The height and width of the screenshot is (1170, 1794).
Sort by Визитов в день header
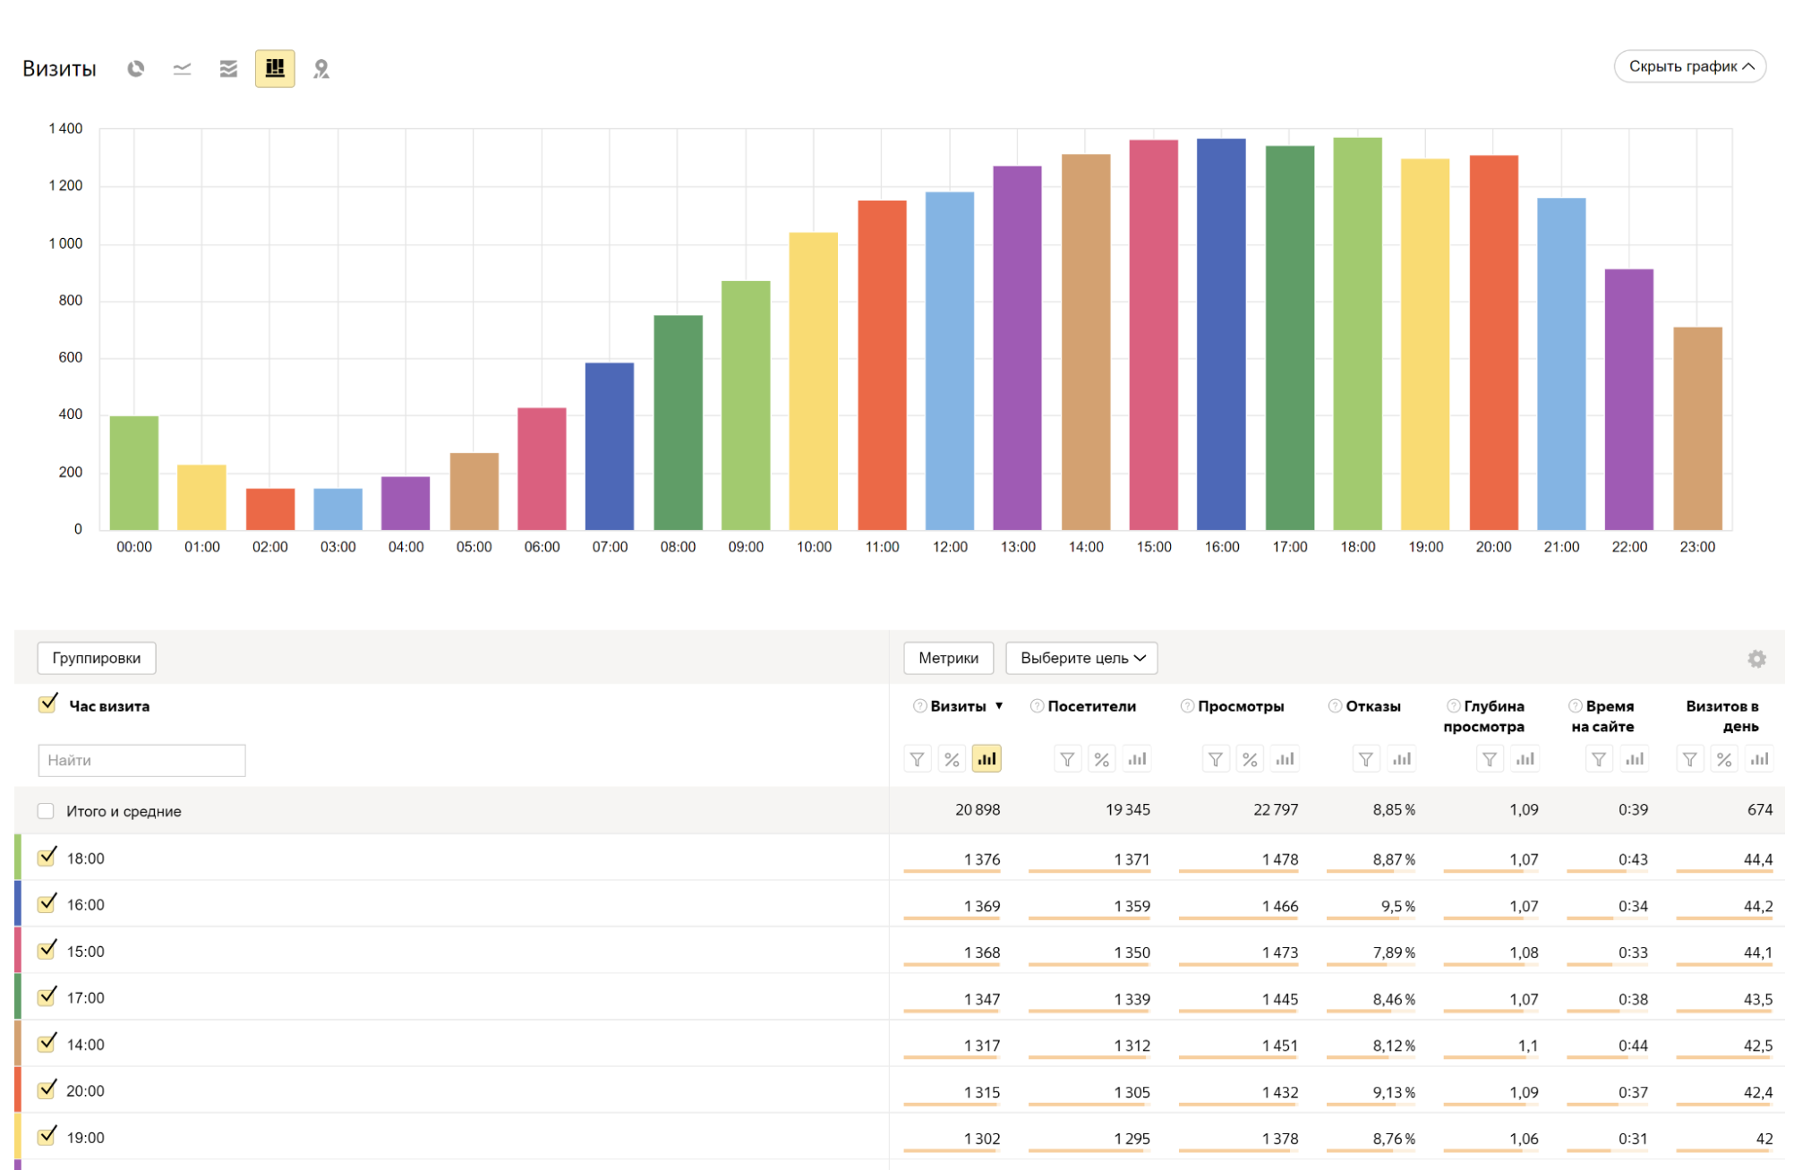tap(1722, 716)
